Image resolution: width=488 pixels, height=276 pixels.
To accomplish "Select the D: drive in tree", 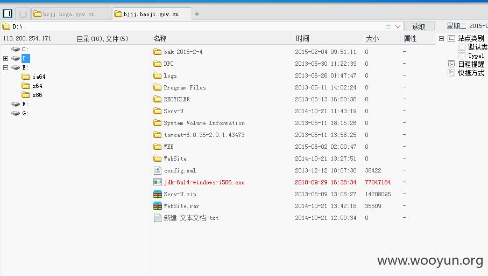I will pyautogui.click(x=25, y=58).
